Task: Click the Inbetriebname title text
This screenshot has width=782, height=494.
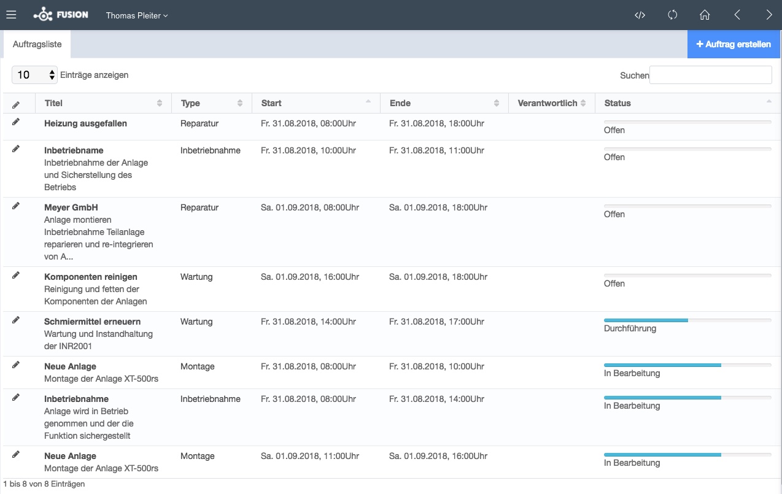Action: tap(74, 150)
